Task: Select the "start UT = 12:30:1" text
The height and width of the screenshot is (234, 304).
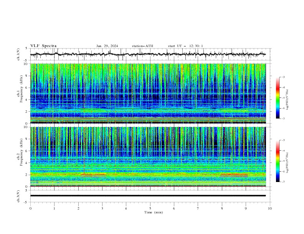Action: [x=185, y=46]
